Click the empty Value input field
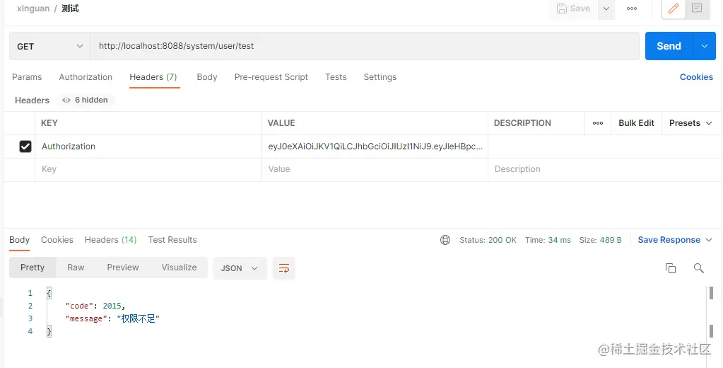The image size is (723, 368). [x=375, y=169]
